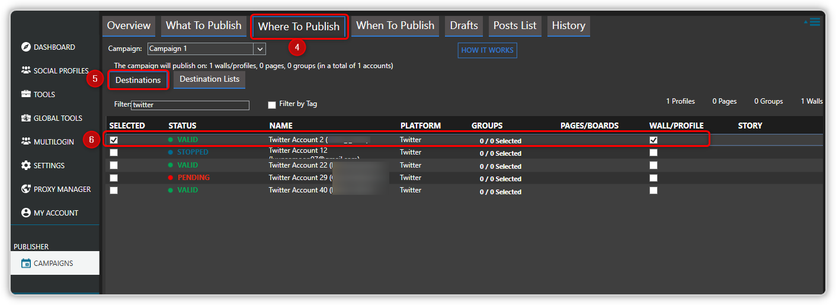Switch to the When To Publish tab

click(395, 25)
